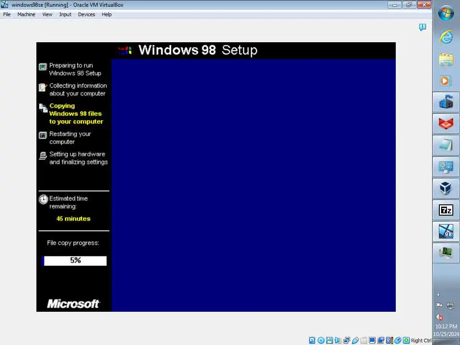Open the Machine menu
This screenshot has height=345, width=460.
(x=27, y=14)
